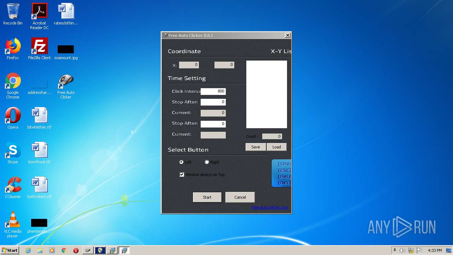
Task: Close the Free Auto Clicker window
Action: [x=288, y=35]
